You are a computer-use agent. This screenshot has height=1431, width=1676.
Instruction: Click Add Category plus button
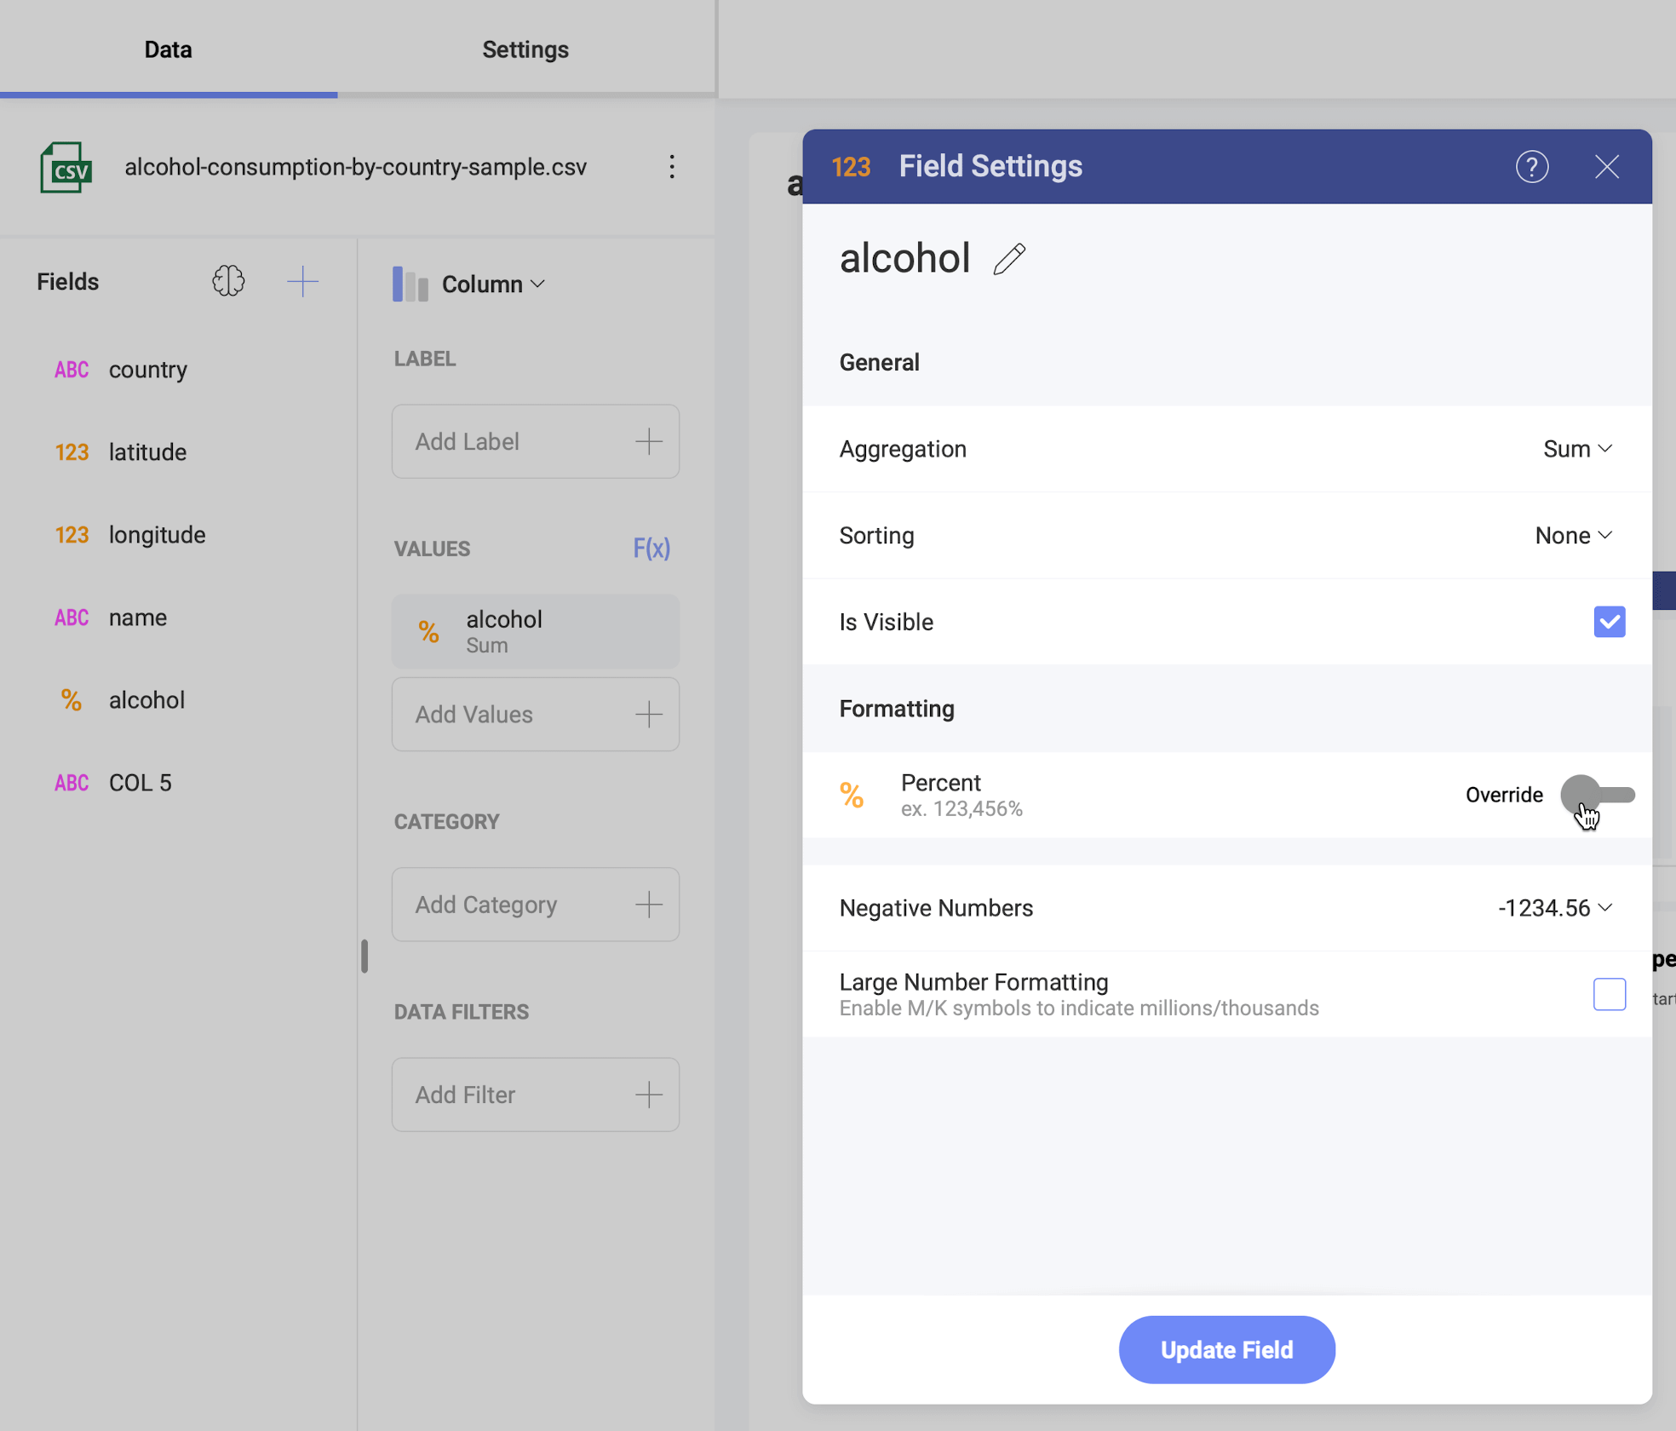(649, 901)
